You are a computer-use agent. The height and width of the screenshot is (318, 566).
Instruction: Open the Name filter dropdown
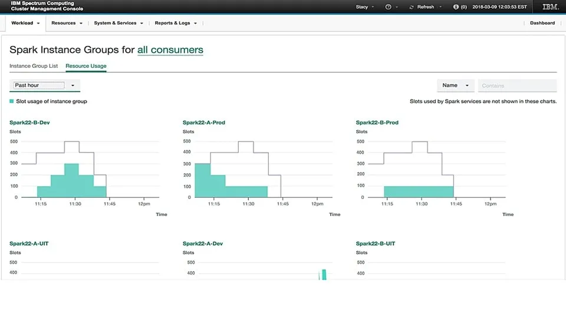(x=455, y=85)
